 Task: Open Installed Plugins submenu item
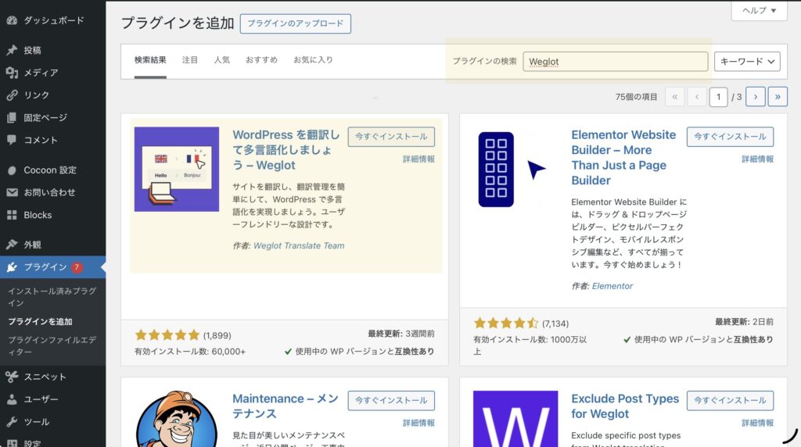52,297
